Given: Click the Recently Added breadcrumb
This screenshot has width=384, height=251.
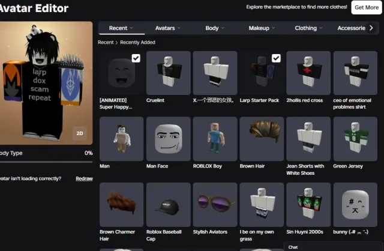Looking at the screenshot, I should click(137, 42).
